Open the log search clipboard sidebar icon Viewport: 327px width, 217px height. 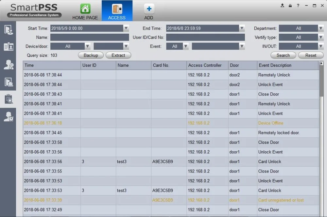[x=8, y=99]
